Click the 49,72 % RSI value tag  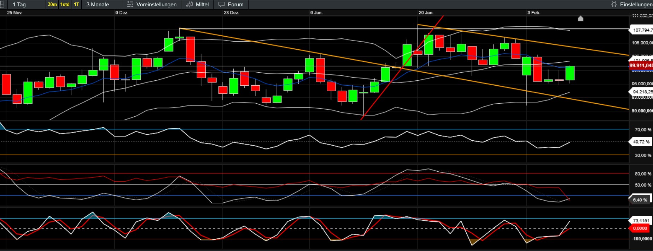click(x=641, y=142)
